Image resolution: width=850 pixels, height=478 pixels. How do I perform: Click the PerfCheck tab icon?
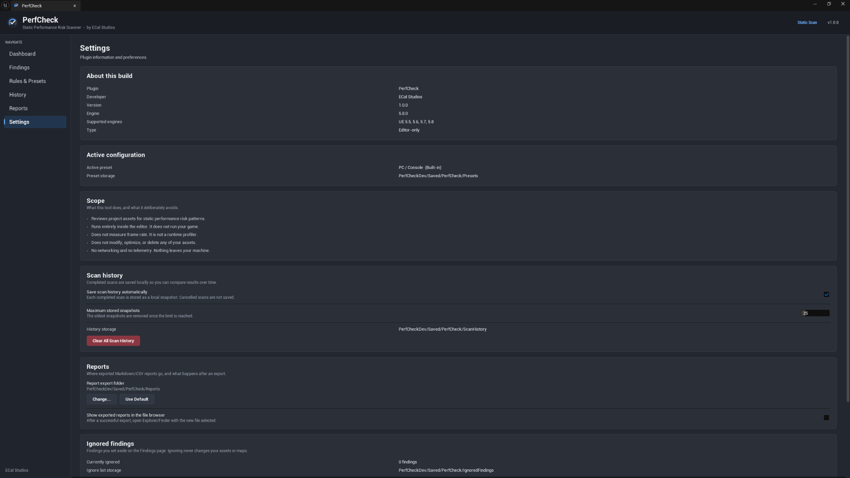(x=16, y=6)
